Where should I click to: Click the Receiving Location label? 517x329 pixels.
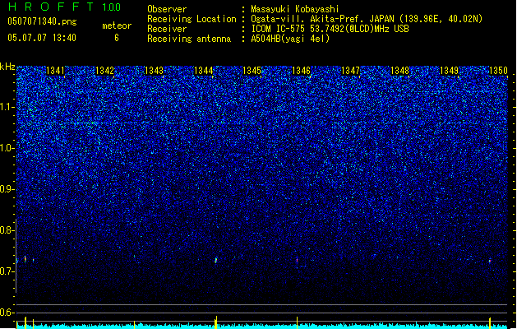tap(192, 19)
